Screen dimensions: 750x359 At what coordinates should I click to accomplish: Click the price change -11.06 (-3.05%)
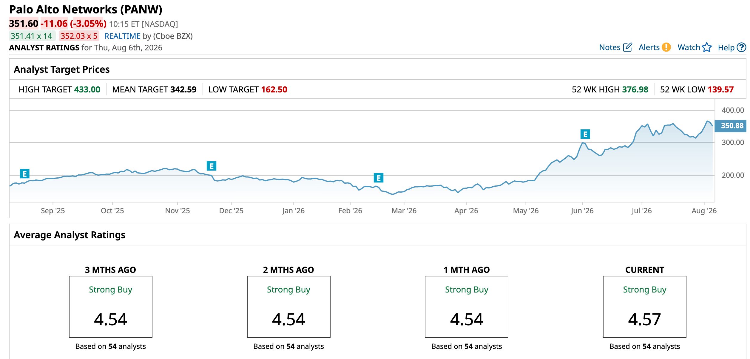click(x=73, y=24)
